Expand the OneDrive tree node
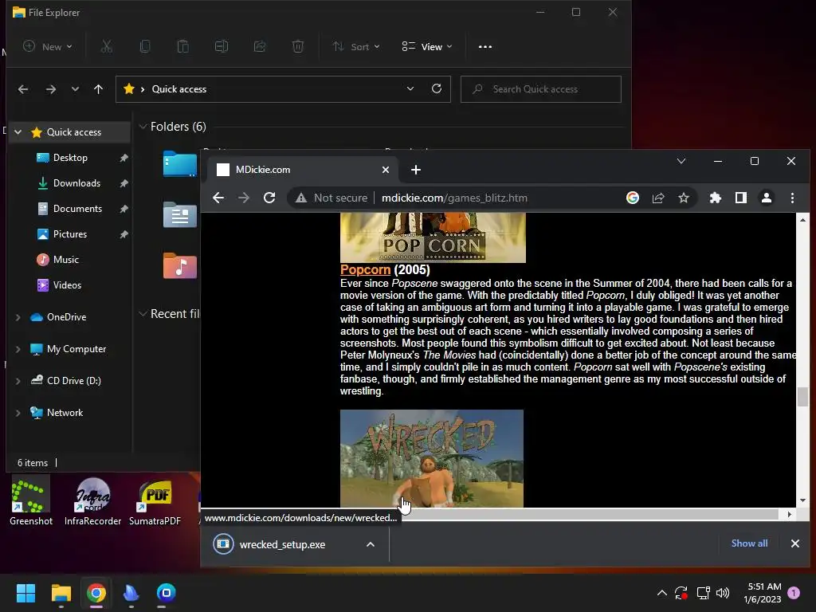Viewport: 816px width, 612px height. (18, 317)
